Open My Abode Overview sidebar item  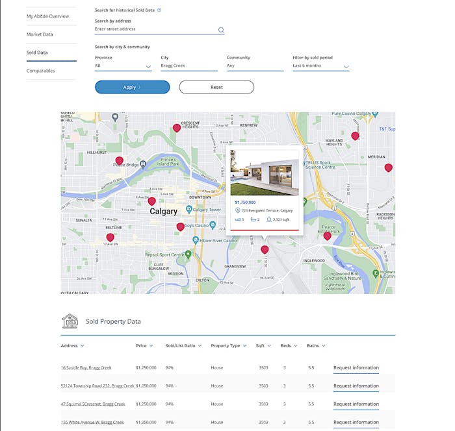[x=47, y=16]
